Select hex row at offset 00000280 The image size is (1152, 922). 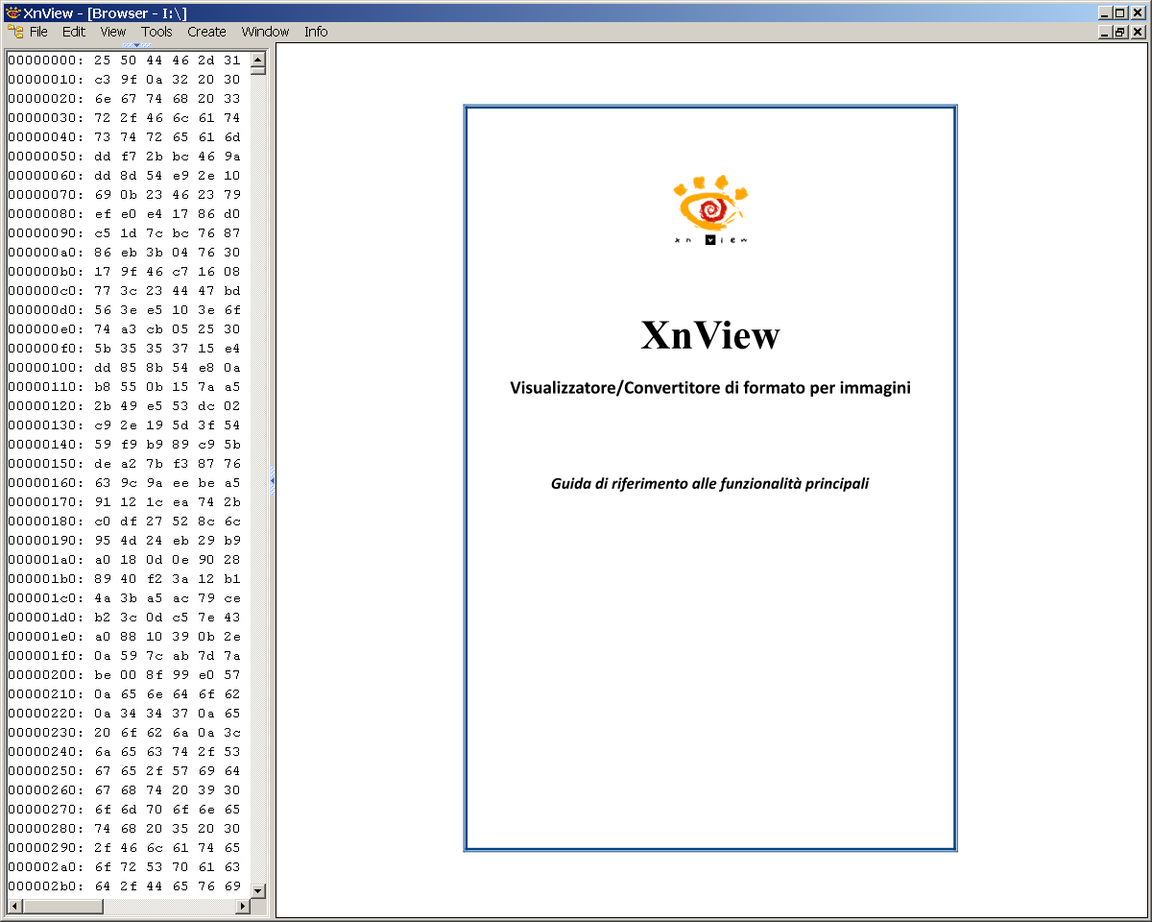pos(125,828)
